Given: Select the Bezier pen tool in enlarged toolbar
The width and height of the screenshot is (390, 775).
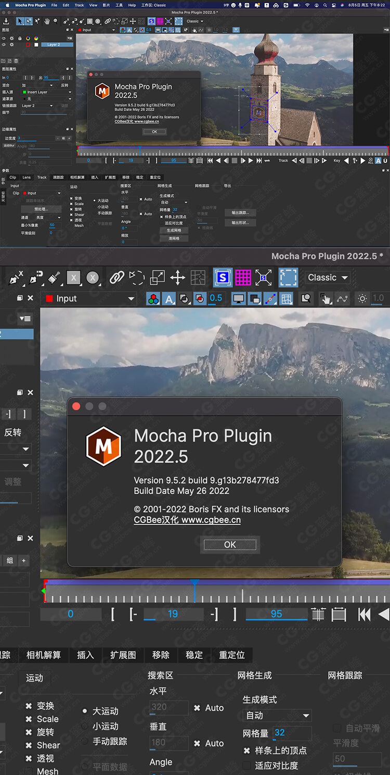Looking at the screenshot, I should 36,278.
